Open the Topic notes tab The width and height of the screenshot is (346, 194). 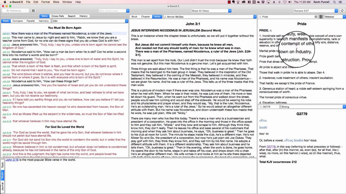2,165
